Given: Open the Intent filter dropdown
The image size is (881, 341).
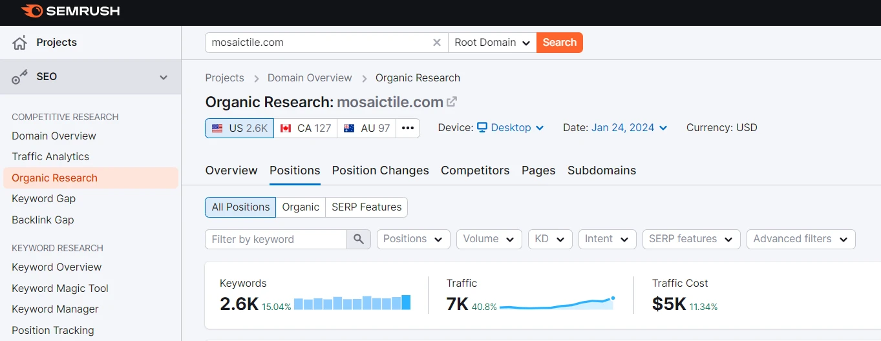Looking at the screenshot, I should tap(608, 239).
